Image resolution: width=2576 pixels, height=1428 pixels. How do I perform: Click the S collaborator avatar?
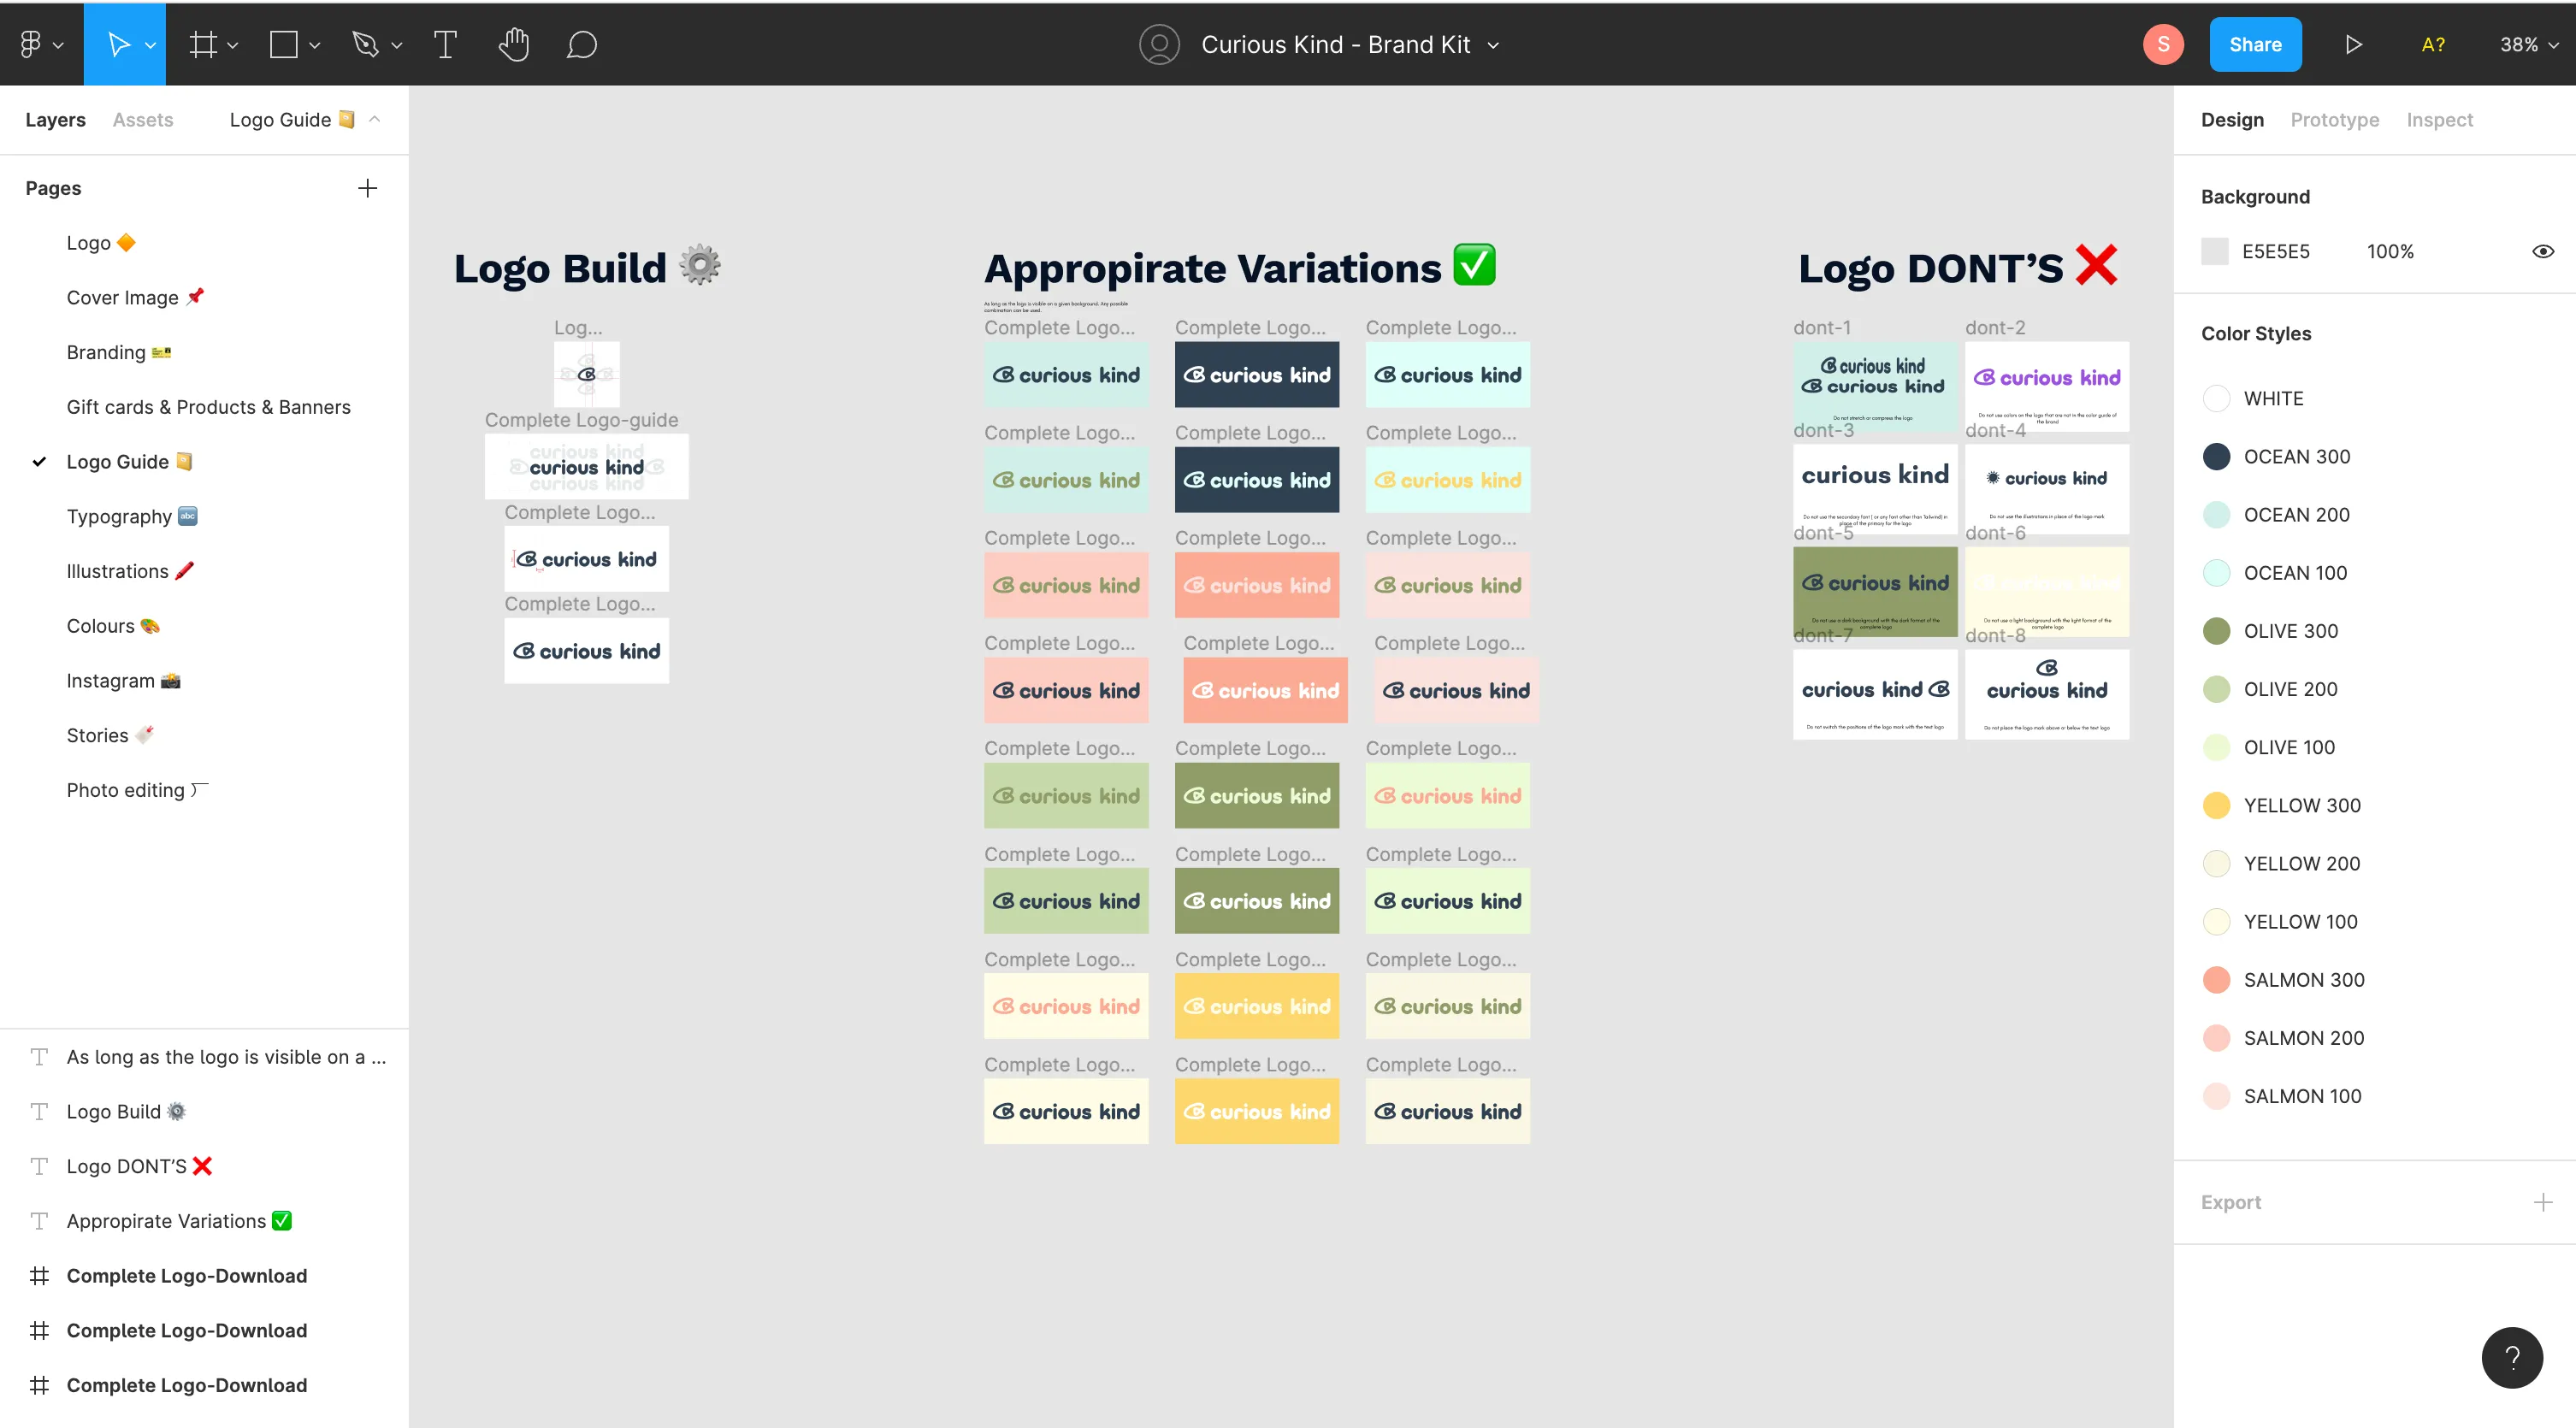(2163, 44)
